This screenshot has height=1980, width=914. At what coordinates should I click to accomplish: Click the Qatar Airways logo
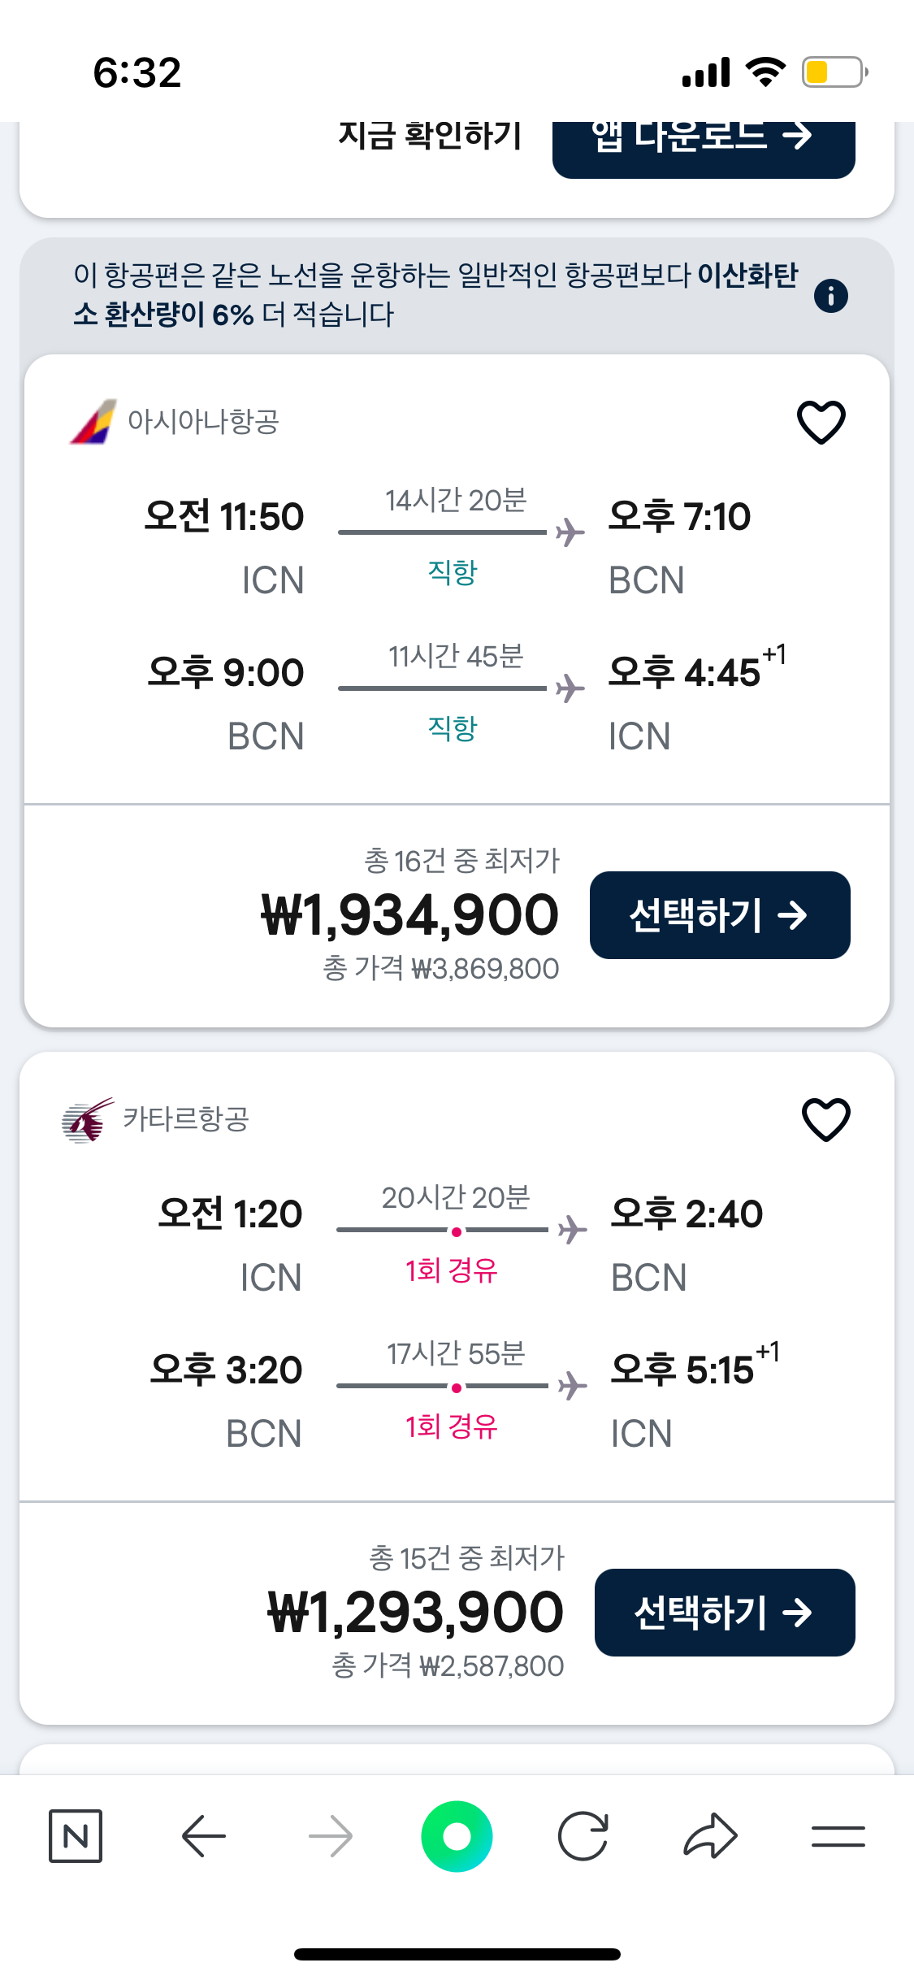point(88,1120)
